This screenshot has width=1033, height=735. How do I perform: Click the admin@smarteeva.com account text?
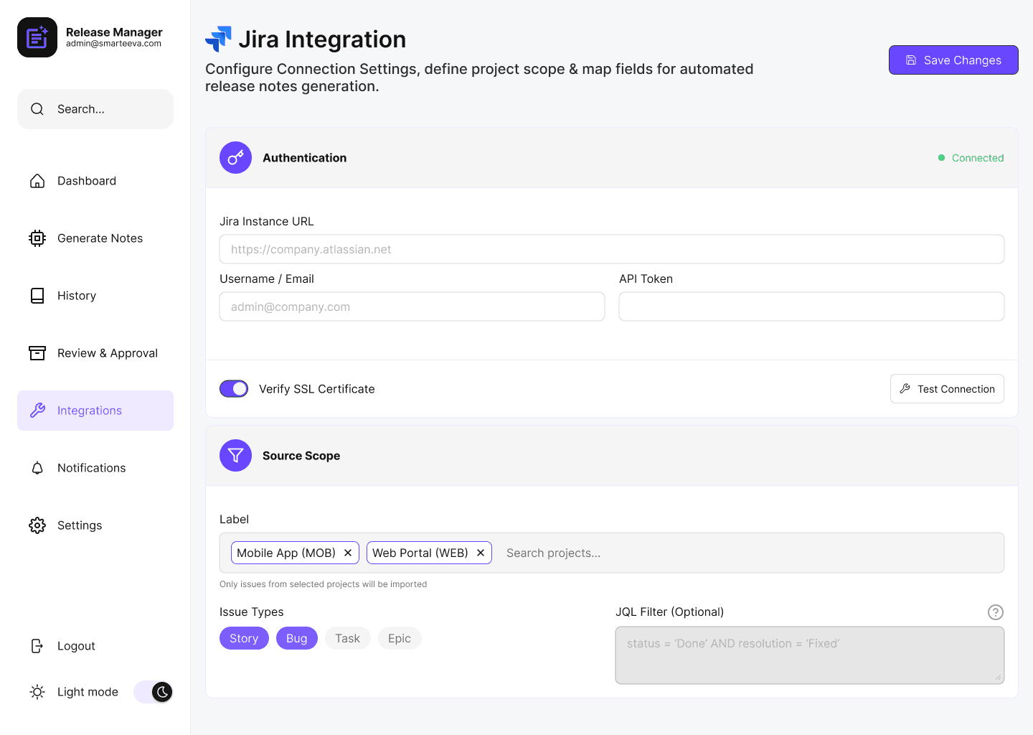113,44
